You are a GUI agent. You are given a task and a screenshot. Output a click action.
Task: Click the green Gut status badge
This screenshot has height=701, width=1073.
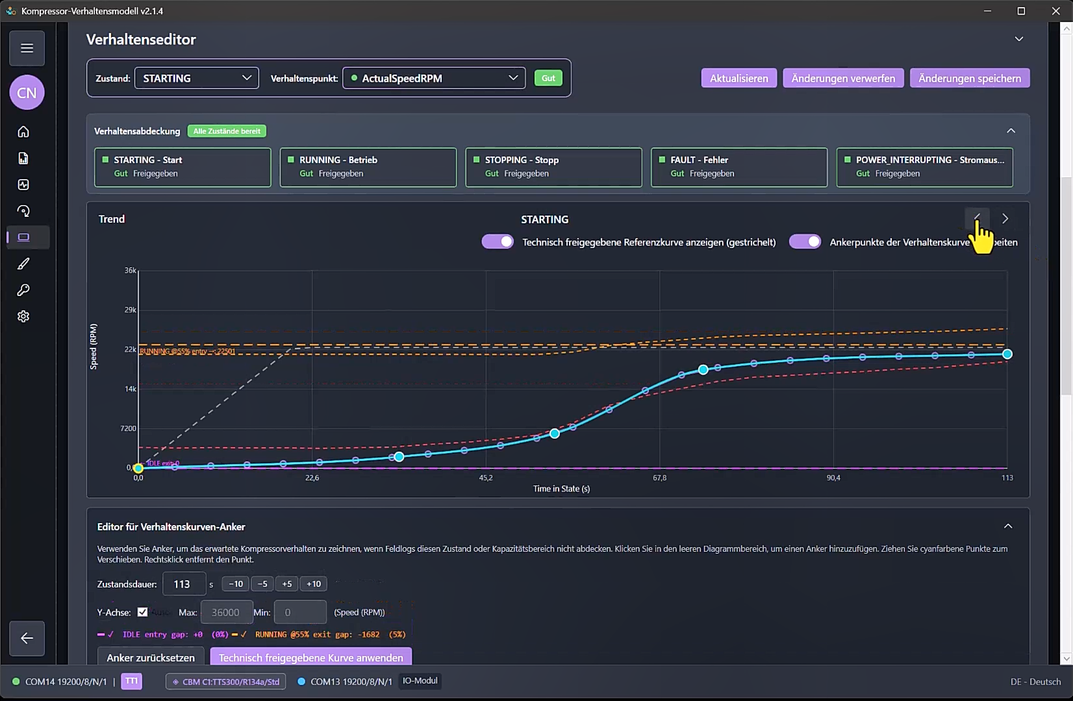click(x=549, y=78)
